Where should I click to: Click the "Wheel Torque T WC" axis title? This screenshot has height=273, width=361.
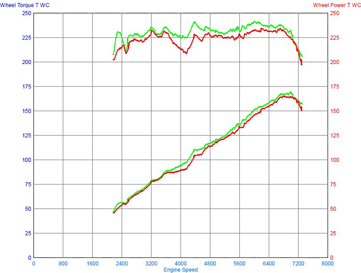[25, 5]
